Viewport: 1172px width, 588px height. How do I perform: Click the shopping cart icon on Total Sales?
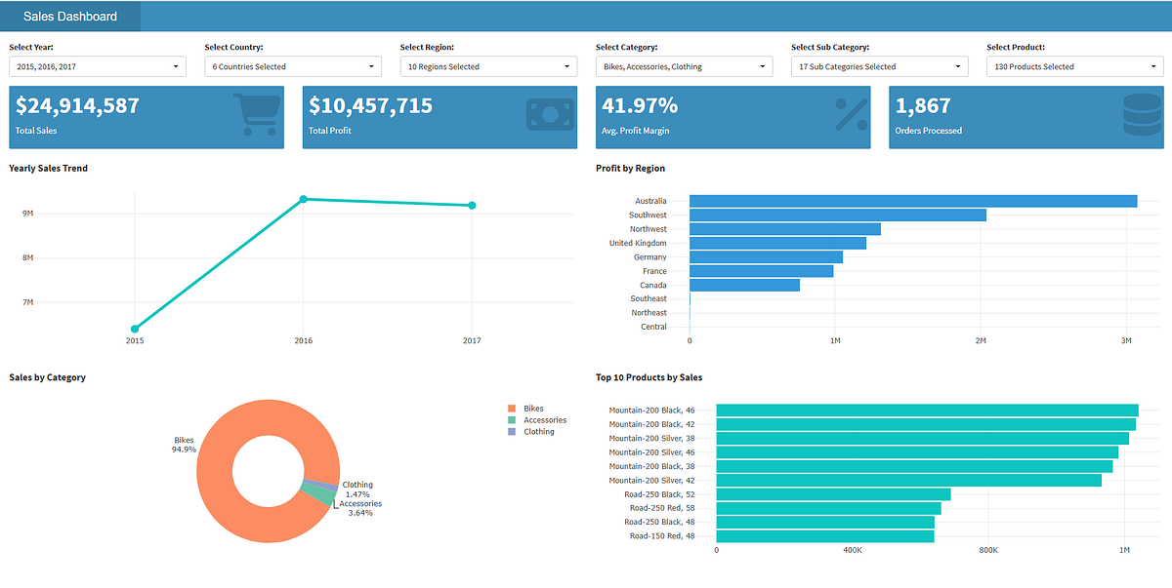[257, 115]
